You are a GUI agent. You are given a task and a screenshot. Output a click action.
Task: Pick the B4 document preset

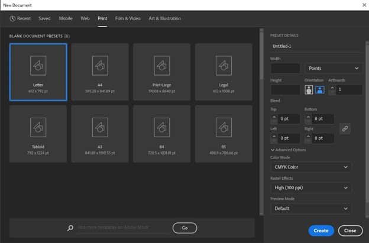tap(161, 134)
